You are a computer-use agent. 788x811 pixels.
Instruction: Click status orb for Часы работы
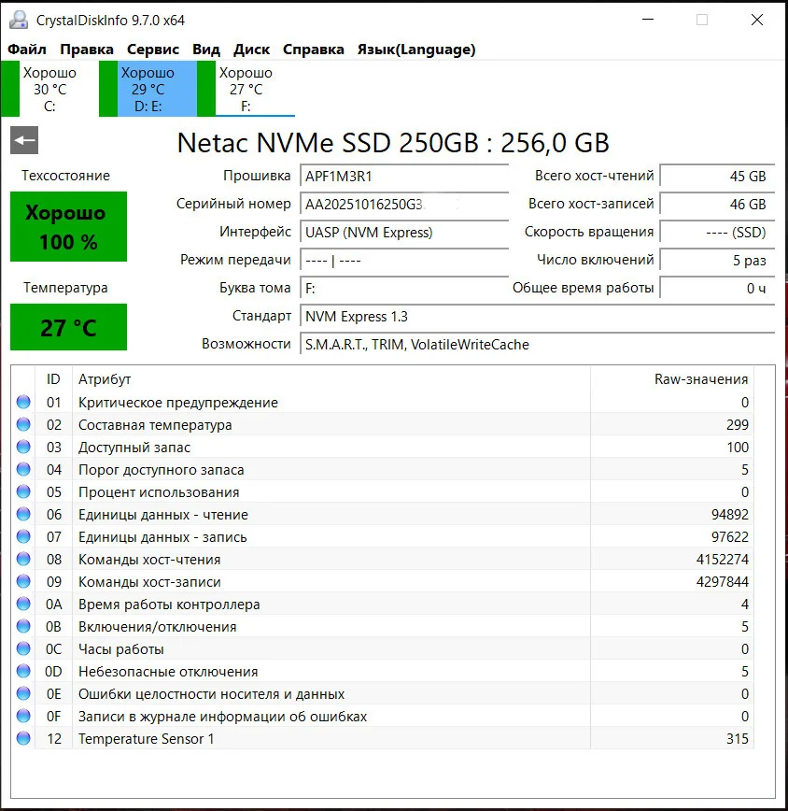coord(23,648)
